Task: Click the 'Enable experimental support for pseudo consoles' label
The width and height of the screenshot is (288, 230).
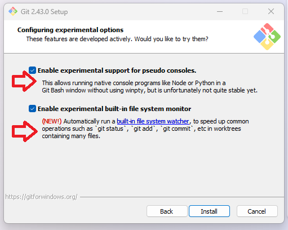Action: (117, 70)
